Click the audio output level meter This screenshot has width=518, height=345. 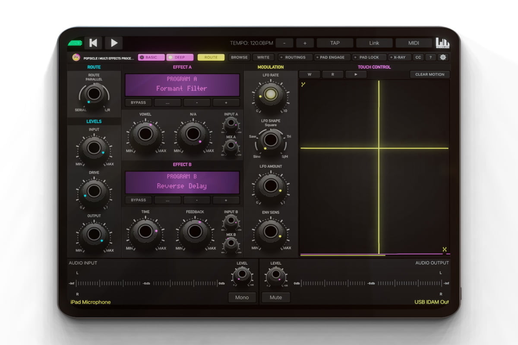click(371, 283)
